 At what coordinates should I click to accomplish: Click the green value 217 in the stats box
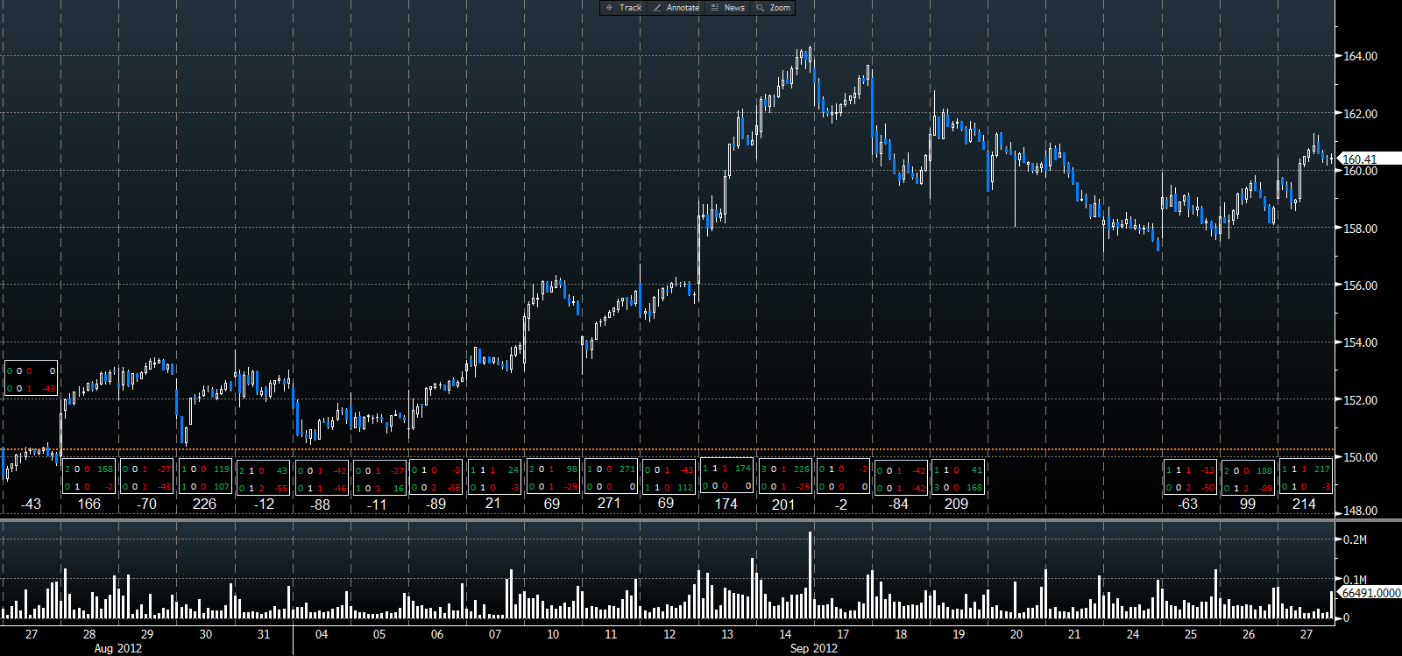[x=1322, y=469]
